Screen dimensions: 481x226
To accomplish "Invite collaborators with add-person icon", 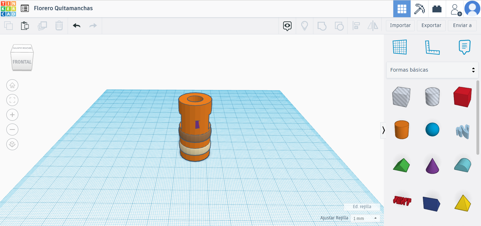I will (x=456, y=9).
